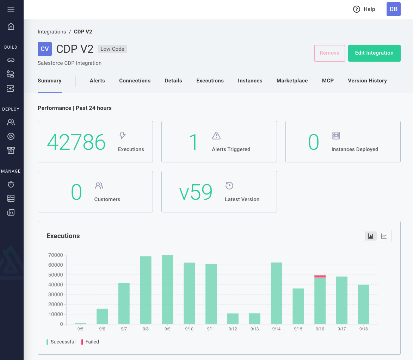Select the Summary tab
This screenshot has height=360, width=413.
pyautogui.click(x=50, y=81)
